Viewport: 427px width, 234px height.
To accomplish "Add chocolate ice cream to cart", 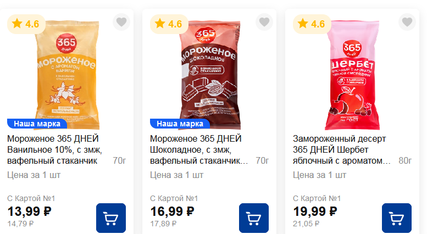I will [x=254, y=218].
